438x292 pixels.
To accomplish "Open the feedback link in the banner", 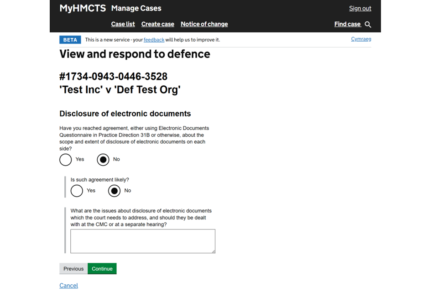I will coord(154,40).
